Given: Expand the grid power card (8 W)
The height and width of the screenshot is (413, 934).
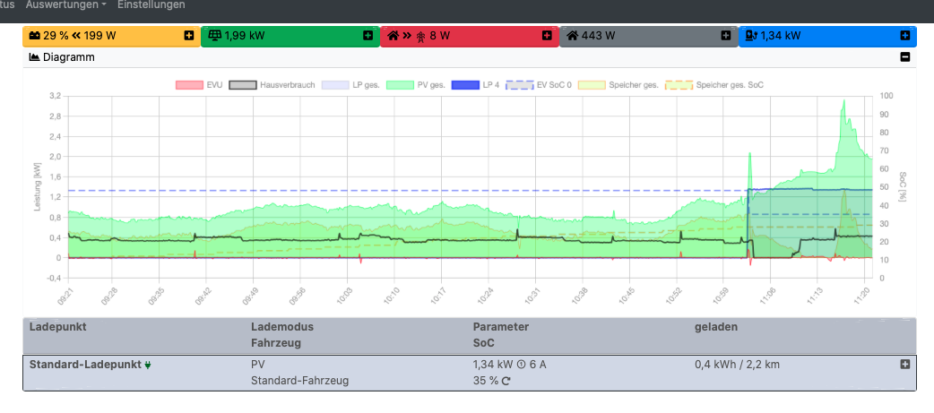Looking at the screenshot, I should (x=547, y=36).
